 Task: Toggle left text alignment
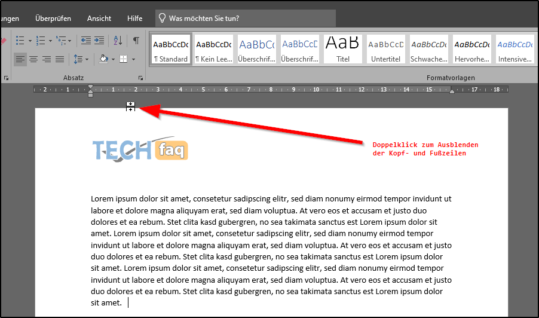[20, 59]
